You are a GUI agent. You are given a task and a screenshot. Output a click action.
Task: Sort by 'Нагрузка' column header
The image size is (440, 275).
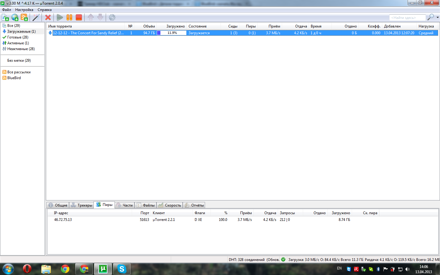(427, 26)
